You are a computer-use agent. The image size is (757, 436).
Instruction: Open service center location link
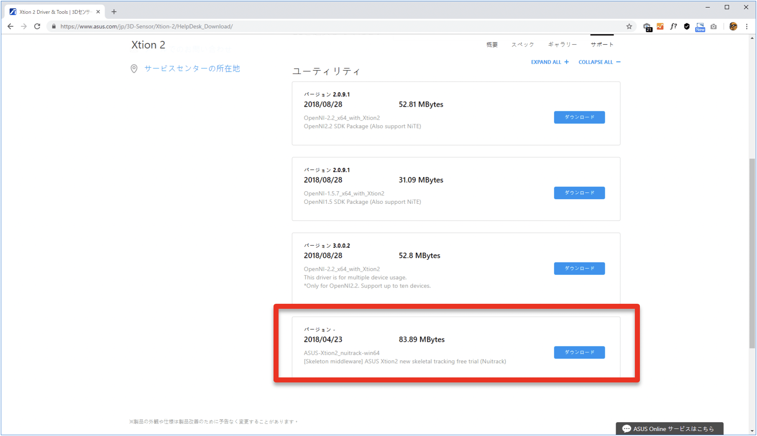tap(192, 69)
